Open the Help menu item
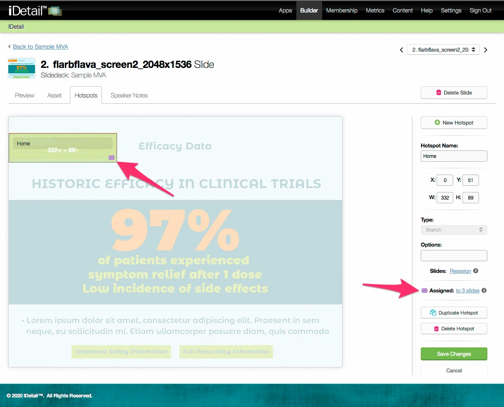The image size is (504, 407). 427,10
